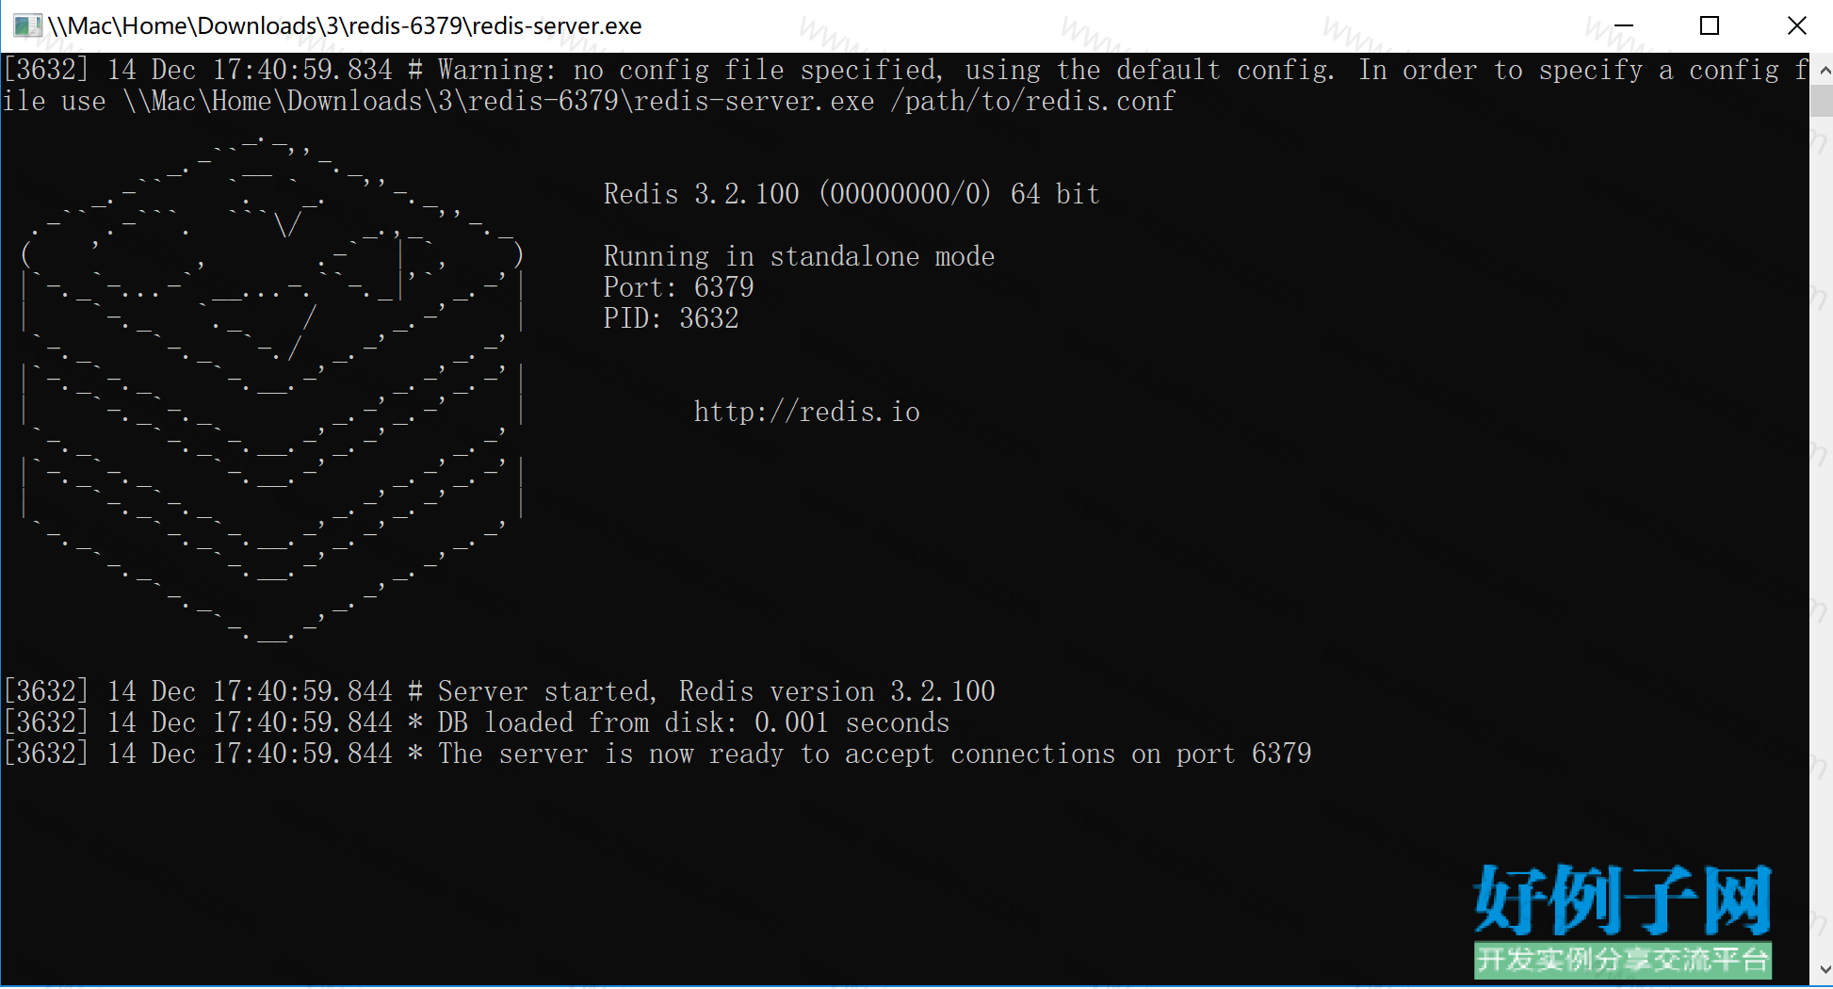The image size is (1833, 989).
Task: Click the 'DB loaded from disk: 0.001 seconds' line
Action: pyautogui.click(x=477, y=722)
